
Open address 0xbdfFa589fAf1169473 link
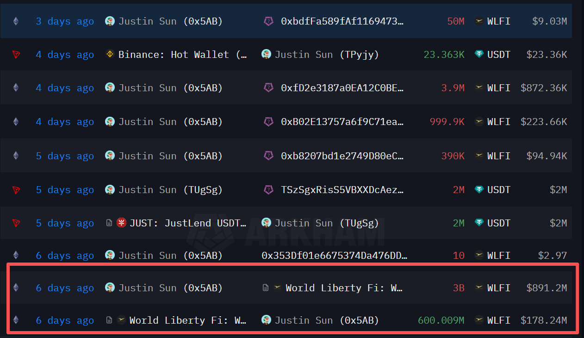342,21
